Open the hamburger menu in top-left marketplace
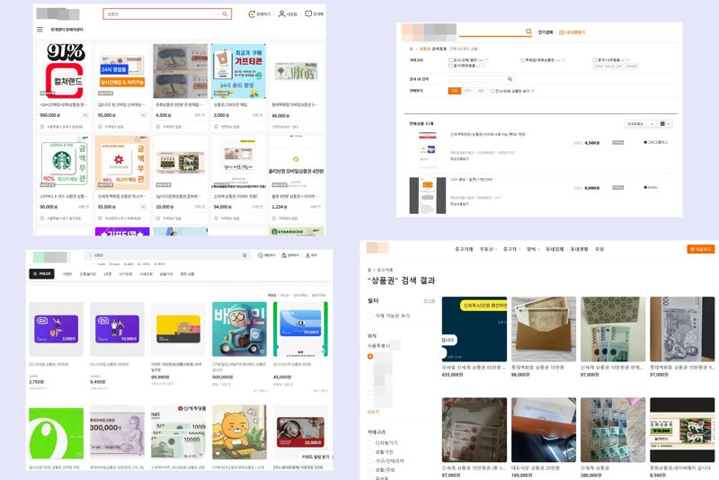Screen dimensions: 719x480 click(40, 30)
